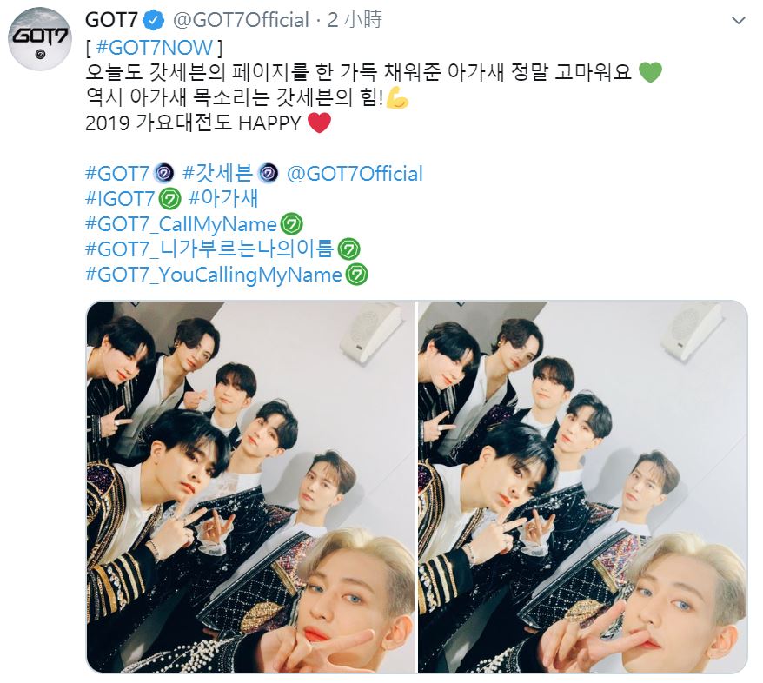Click the green heart emoji
The height and width of the screenshot is (683, 763).
[x=650, y=72]
